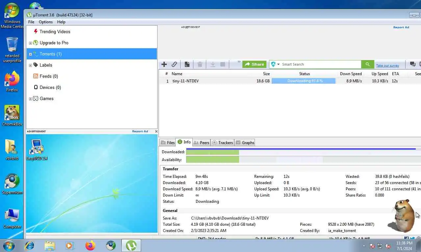Select Feeds (0) in the sidebar
Image resolution: width=421 pixels, height=252 pixels.
49,76
